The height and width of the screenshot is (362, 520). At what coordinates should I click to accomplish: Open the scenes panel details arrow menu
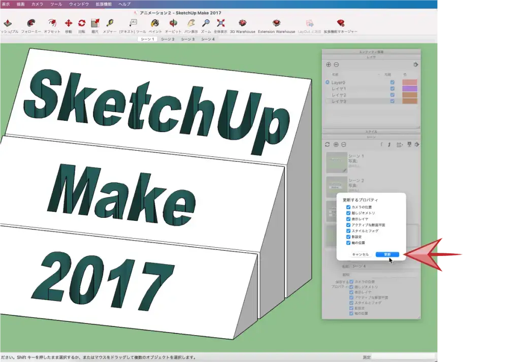[x=416, y=145]
